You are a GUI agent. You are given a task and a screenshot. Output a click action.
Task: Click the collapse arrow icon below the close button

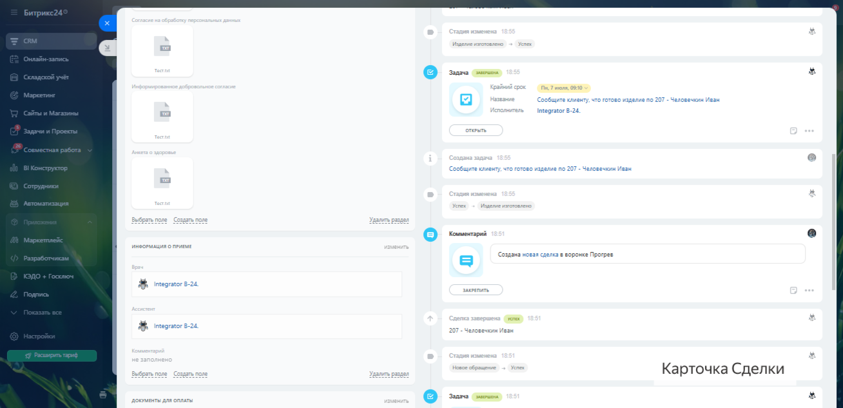tap(107, 47)
